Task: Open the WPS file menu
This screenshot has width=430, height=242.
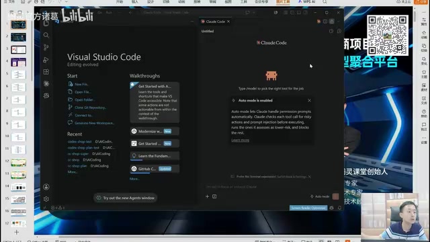Action: [x=9, y=1]
